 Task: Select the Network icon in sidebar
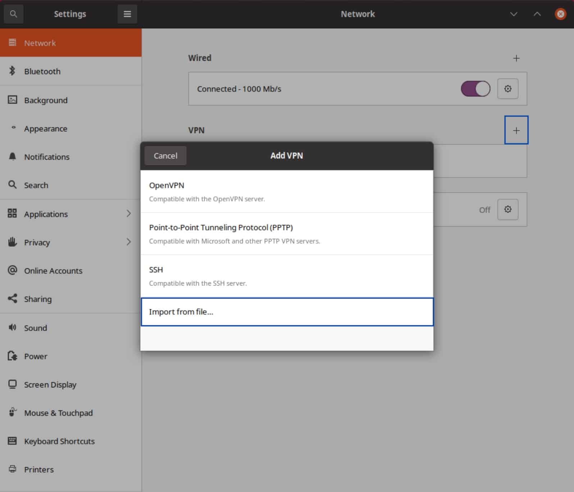click(x=12, y=43)
